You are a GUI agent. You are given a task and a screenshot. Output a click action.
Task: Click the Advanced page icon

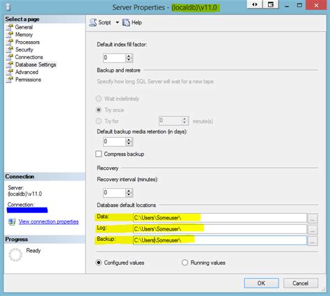pyautogui.click(x=10, y=72)
